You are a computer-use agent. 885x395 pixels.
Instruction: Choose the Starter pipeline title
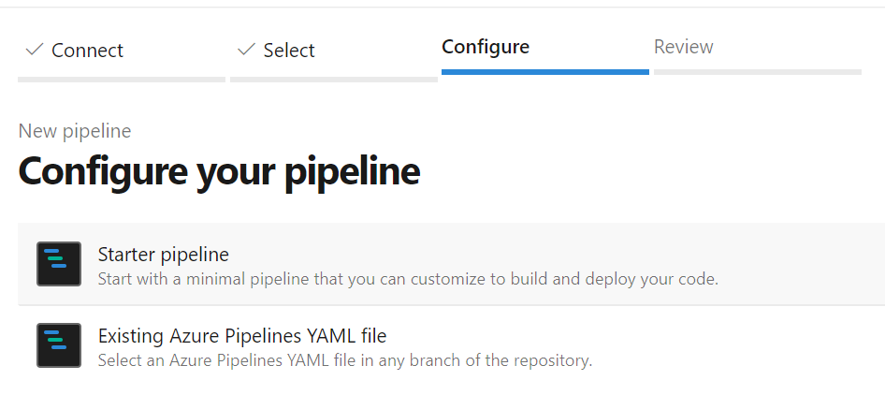coord(164,255)
